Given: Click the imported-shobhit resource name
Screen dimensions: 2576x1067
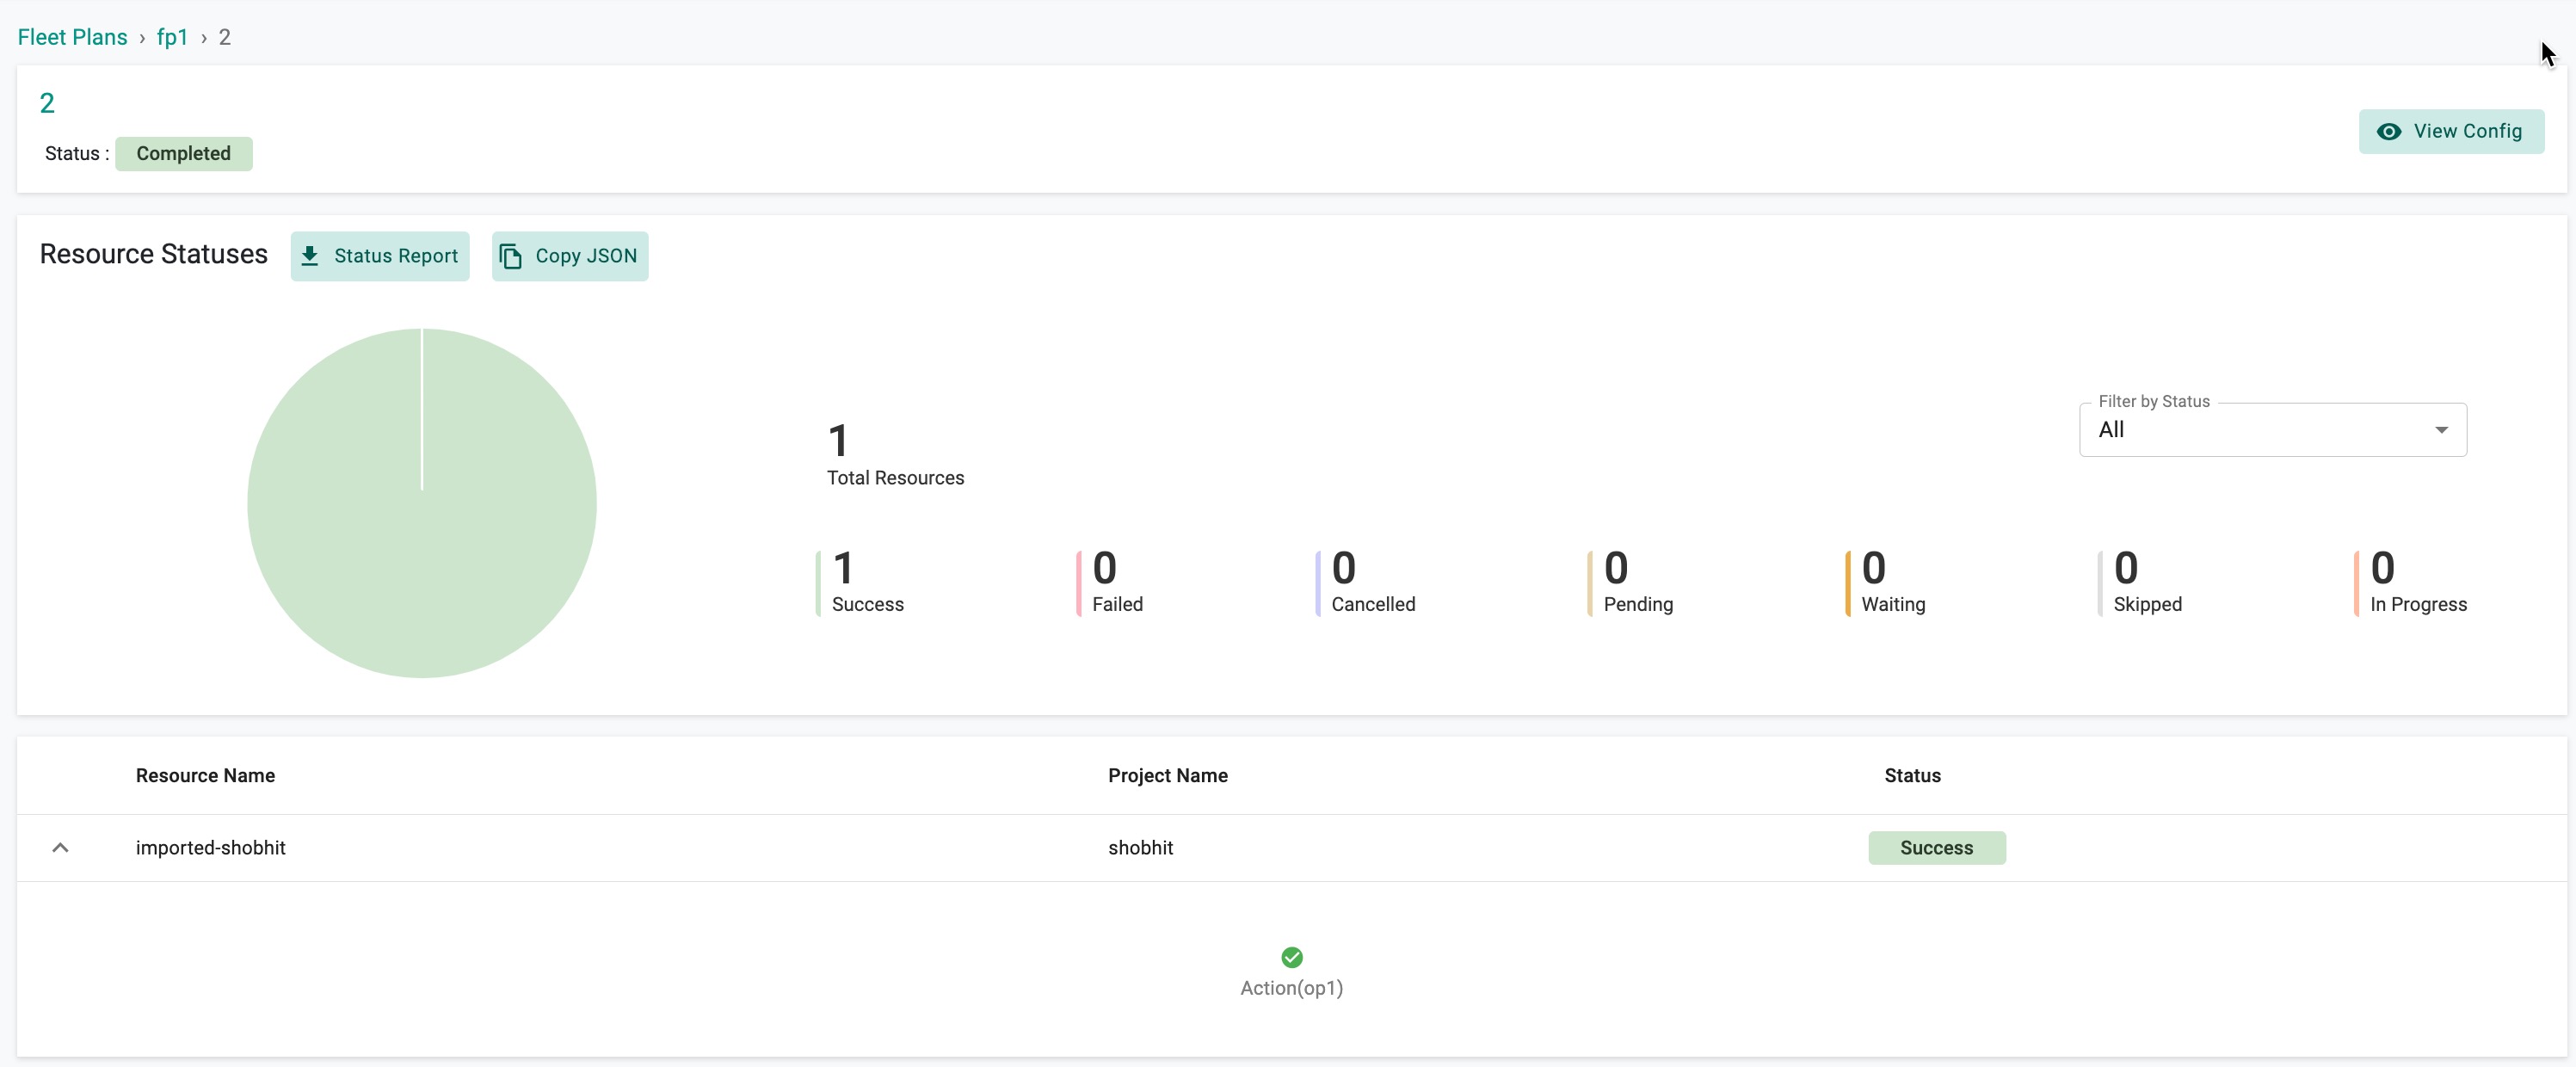Looking at the screenshot, I should point(211,848).
